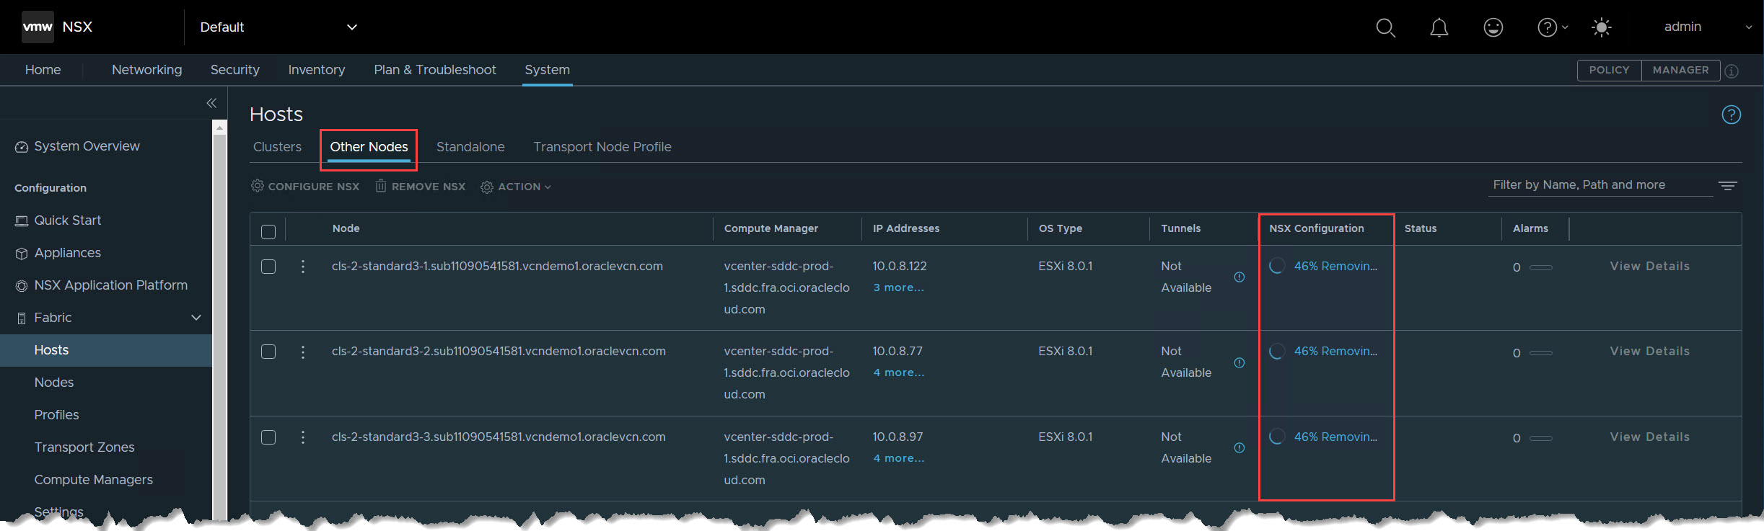The width and height of the screenshot is (1764, 531).
Task: Open the global search magnifier icon
Action: pos(1385,27)
